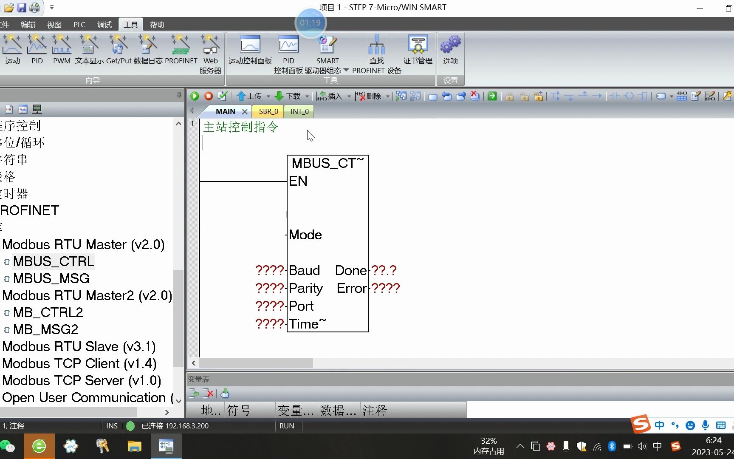Open the 编辑 edit menu tab
This screenshot has height=459, width=734.
28,25
